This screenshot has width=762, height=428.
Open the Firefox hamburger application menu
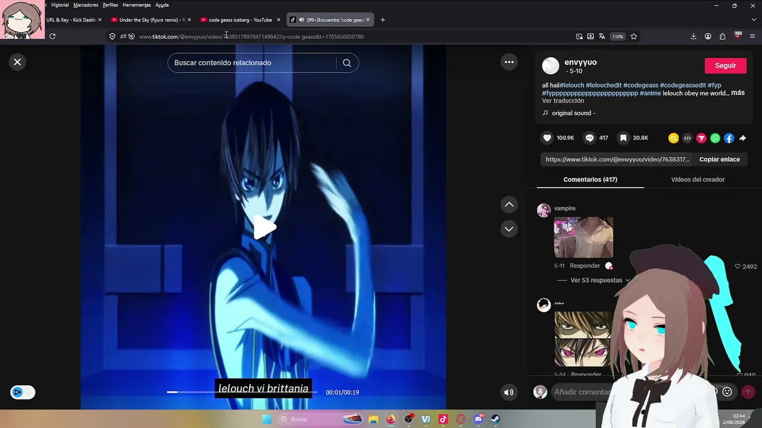[752, 36]
